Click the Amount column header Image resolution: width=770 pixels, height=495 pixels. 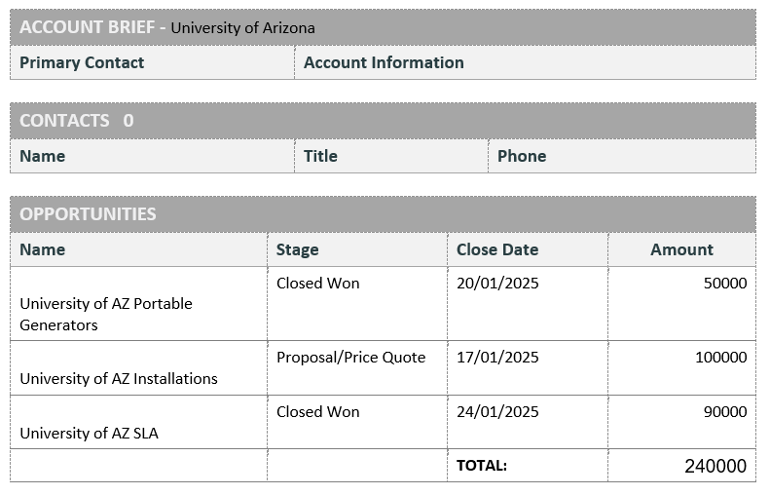coord(681,249)
